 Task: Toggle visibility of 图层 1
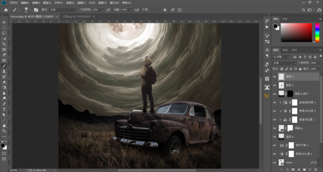point(274,128)
